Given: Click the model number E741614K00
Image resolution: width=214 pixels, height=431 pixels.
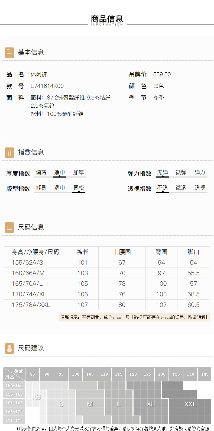Looking at the screenshot, I should [x=47, y=86].
